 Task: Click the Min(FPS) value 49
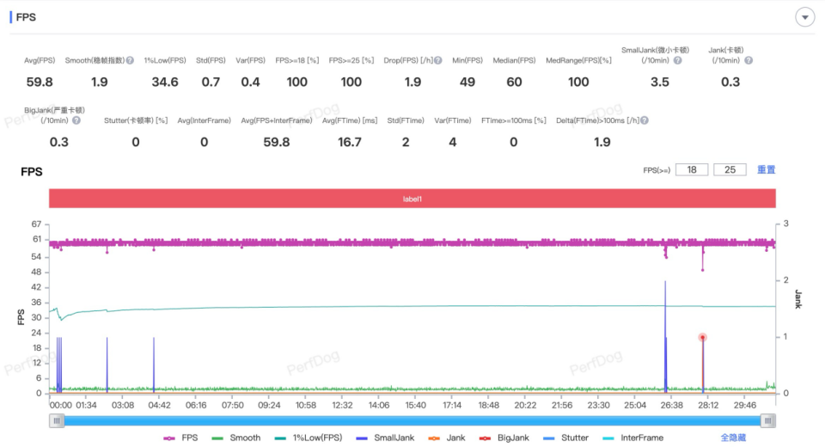coord(467,83)
